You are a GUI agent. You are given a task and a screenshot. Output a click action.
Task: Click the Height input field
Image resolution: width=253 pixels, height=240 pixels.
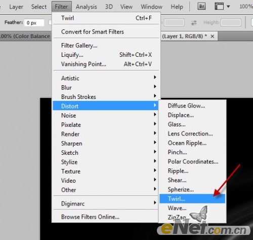click(231, 22)
